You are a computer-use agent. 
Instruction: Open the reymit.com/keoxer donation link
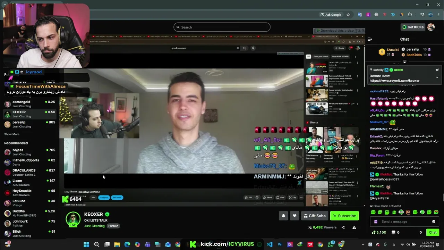pos(394,81)
